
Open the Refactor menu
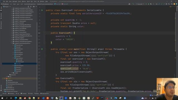click(x=24, y=1)
